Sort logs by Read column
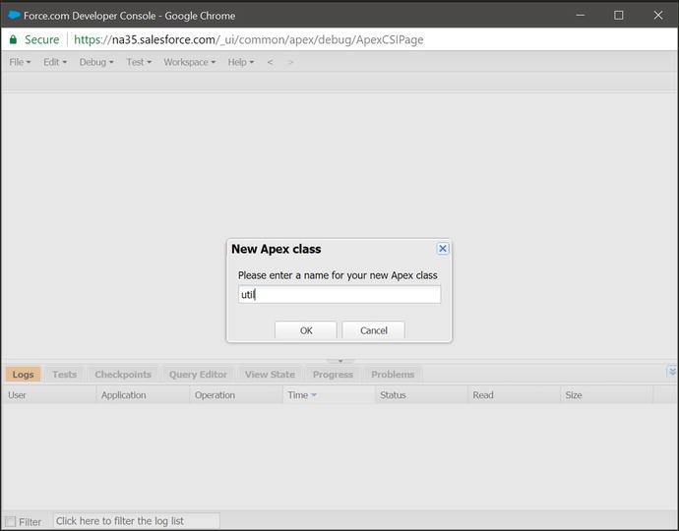 tap(514, 395)
